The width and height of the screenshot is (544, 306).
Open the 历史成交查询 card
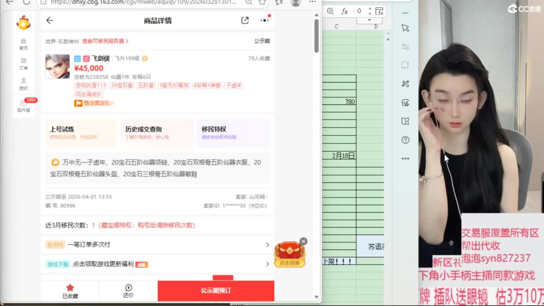coord(157,133)
